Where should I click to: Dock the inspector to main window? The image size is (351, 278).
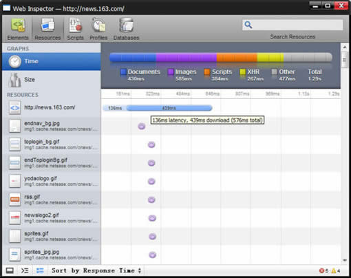tap(10, 270)
